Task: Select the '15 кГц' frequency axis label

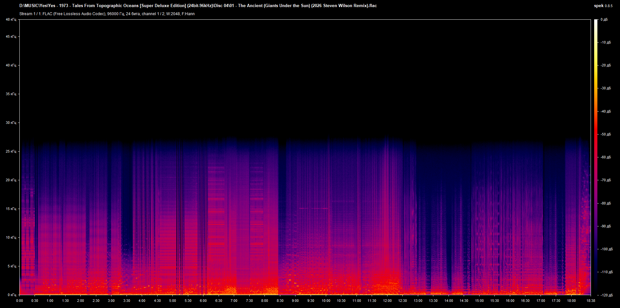Action: click(11, 209)
